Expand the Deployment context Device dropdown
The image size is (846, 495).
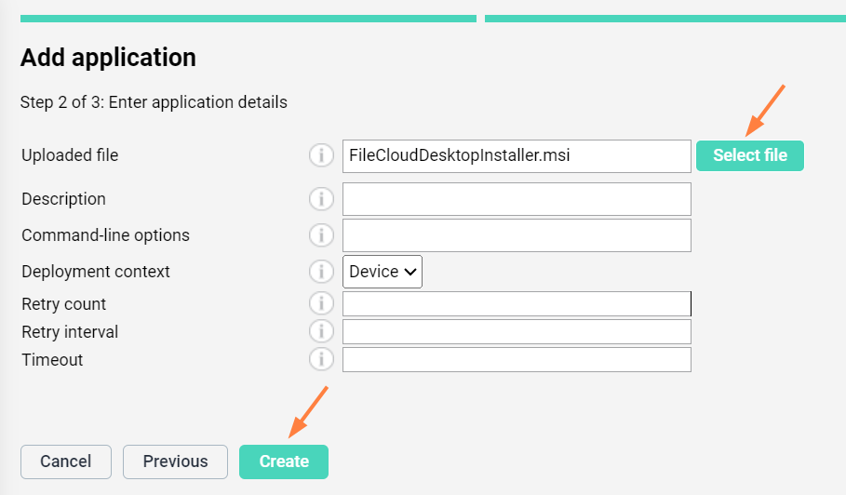383,272
